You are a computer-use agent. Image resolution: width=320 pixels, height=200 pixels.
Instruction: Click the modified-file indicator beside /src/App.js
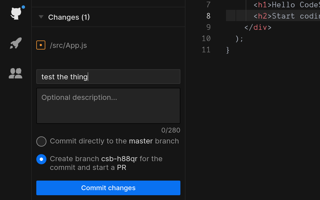[41, 45]
